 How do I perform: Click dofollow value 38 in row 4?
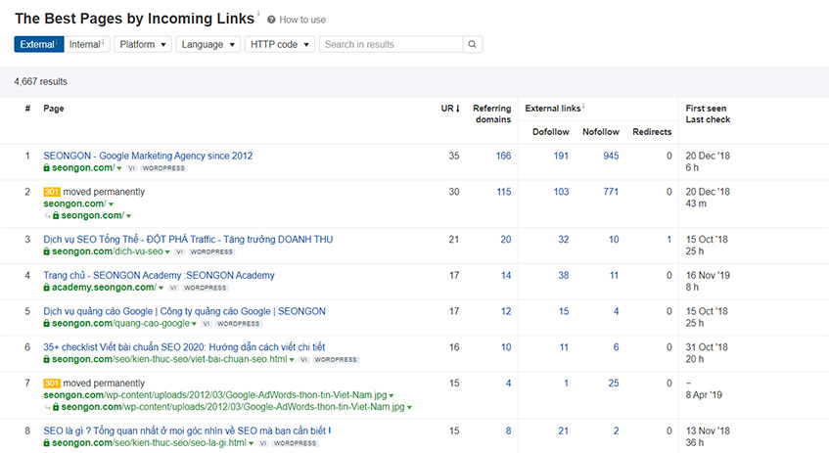[564, 275]
